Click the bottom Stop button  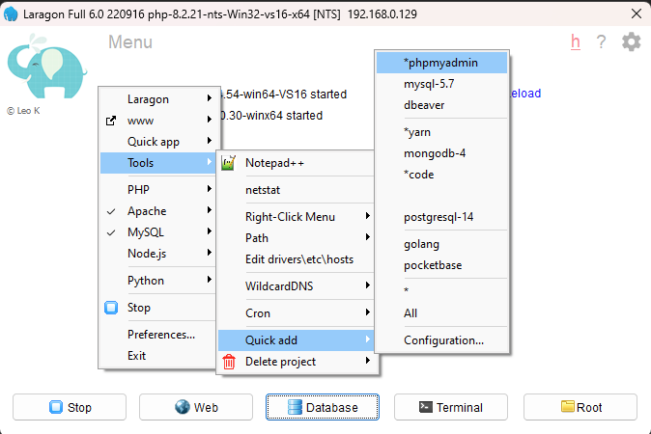tap(70, 407)
